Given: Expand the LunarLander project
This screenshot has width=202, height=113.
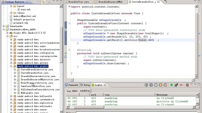Looking at the screenshot, I should 3,26.
